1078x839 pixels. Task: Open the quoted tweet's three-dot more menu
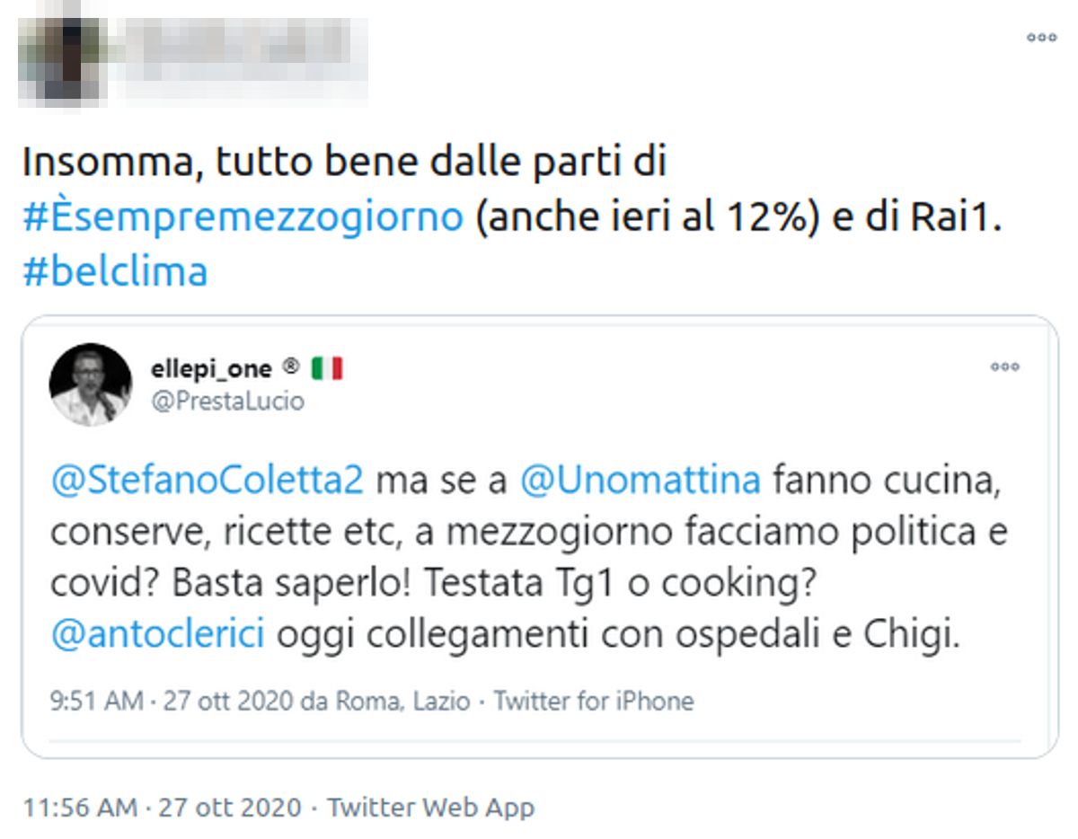1004,367
